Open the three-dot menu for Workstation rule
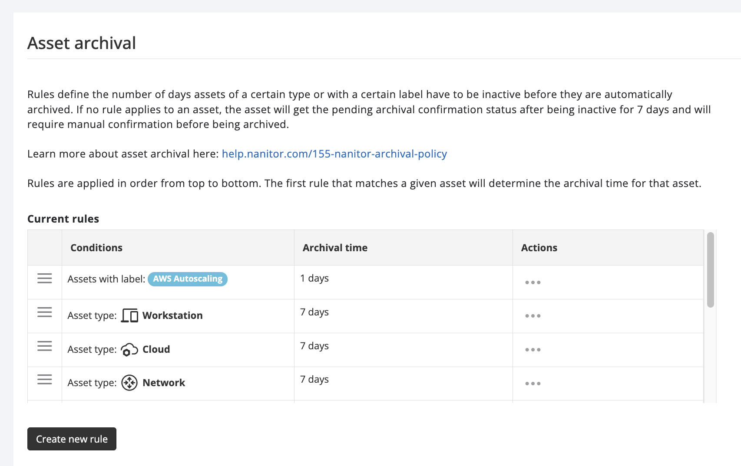Screen dimensions: 741x466 (533, 316)
